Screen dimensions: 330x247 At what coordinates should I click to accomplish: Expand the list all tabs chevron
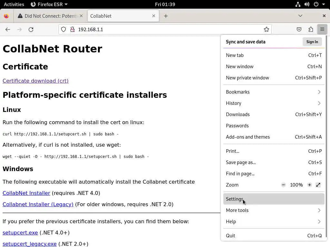point(300,16)
